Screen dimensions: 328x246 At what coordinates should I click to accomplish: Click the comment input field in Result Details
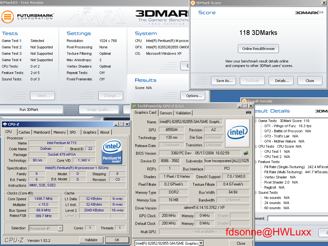pos(298,218)
